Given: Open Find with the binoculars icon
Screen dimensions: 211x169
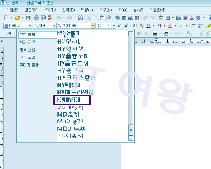Looking at the screenshot, I should (80, 18).
